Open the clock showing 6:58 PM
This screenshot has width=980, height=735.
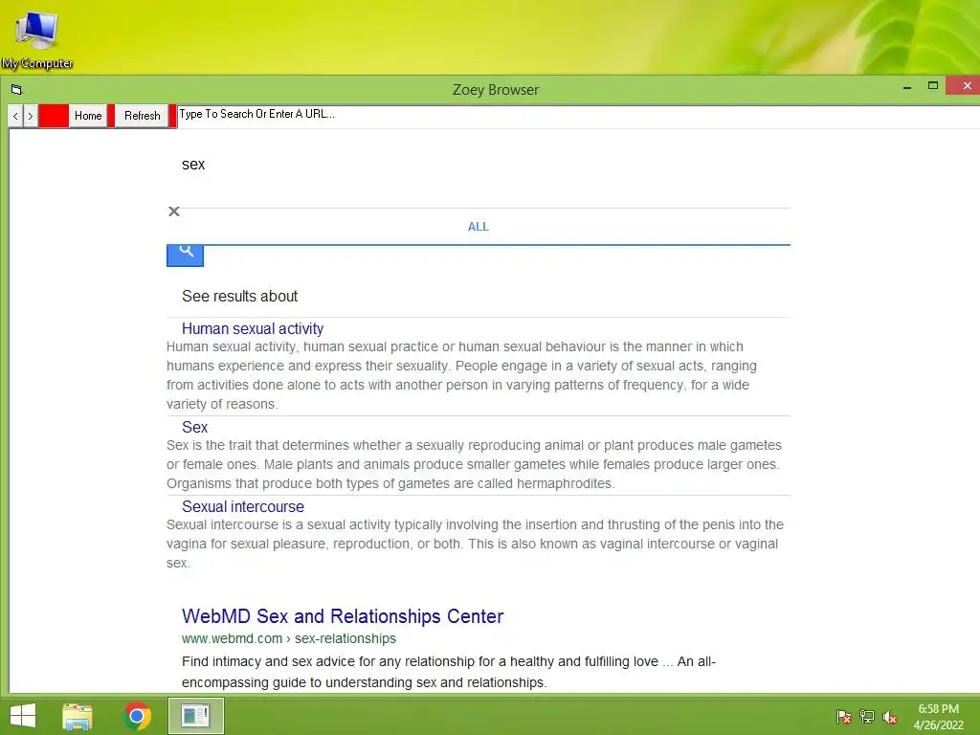tap(938, 717)
